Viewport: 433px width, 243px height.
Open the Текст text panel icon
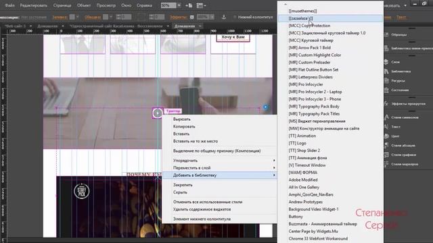pyautogui.click(x=386, y=126)
